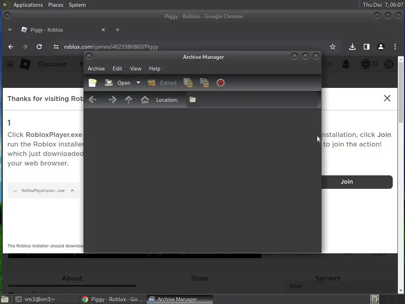Click the clock showing Thu Dec 7

pyautogui.click(x=383, y=5)
